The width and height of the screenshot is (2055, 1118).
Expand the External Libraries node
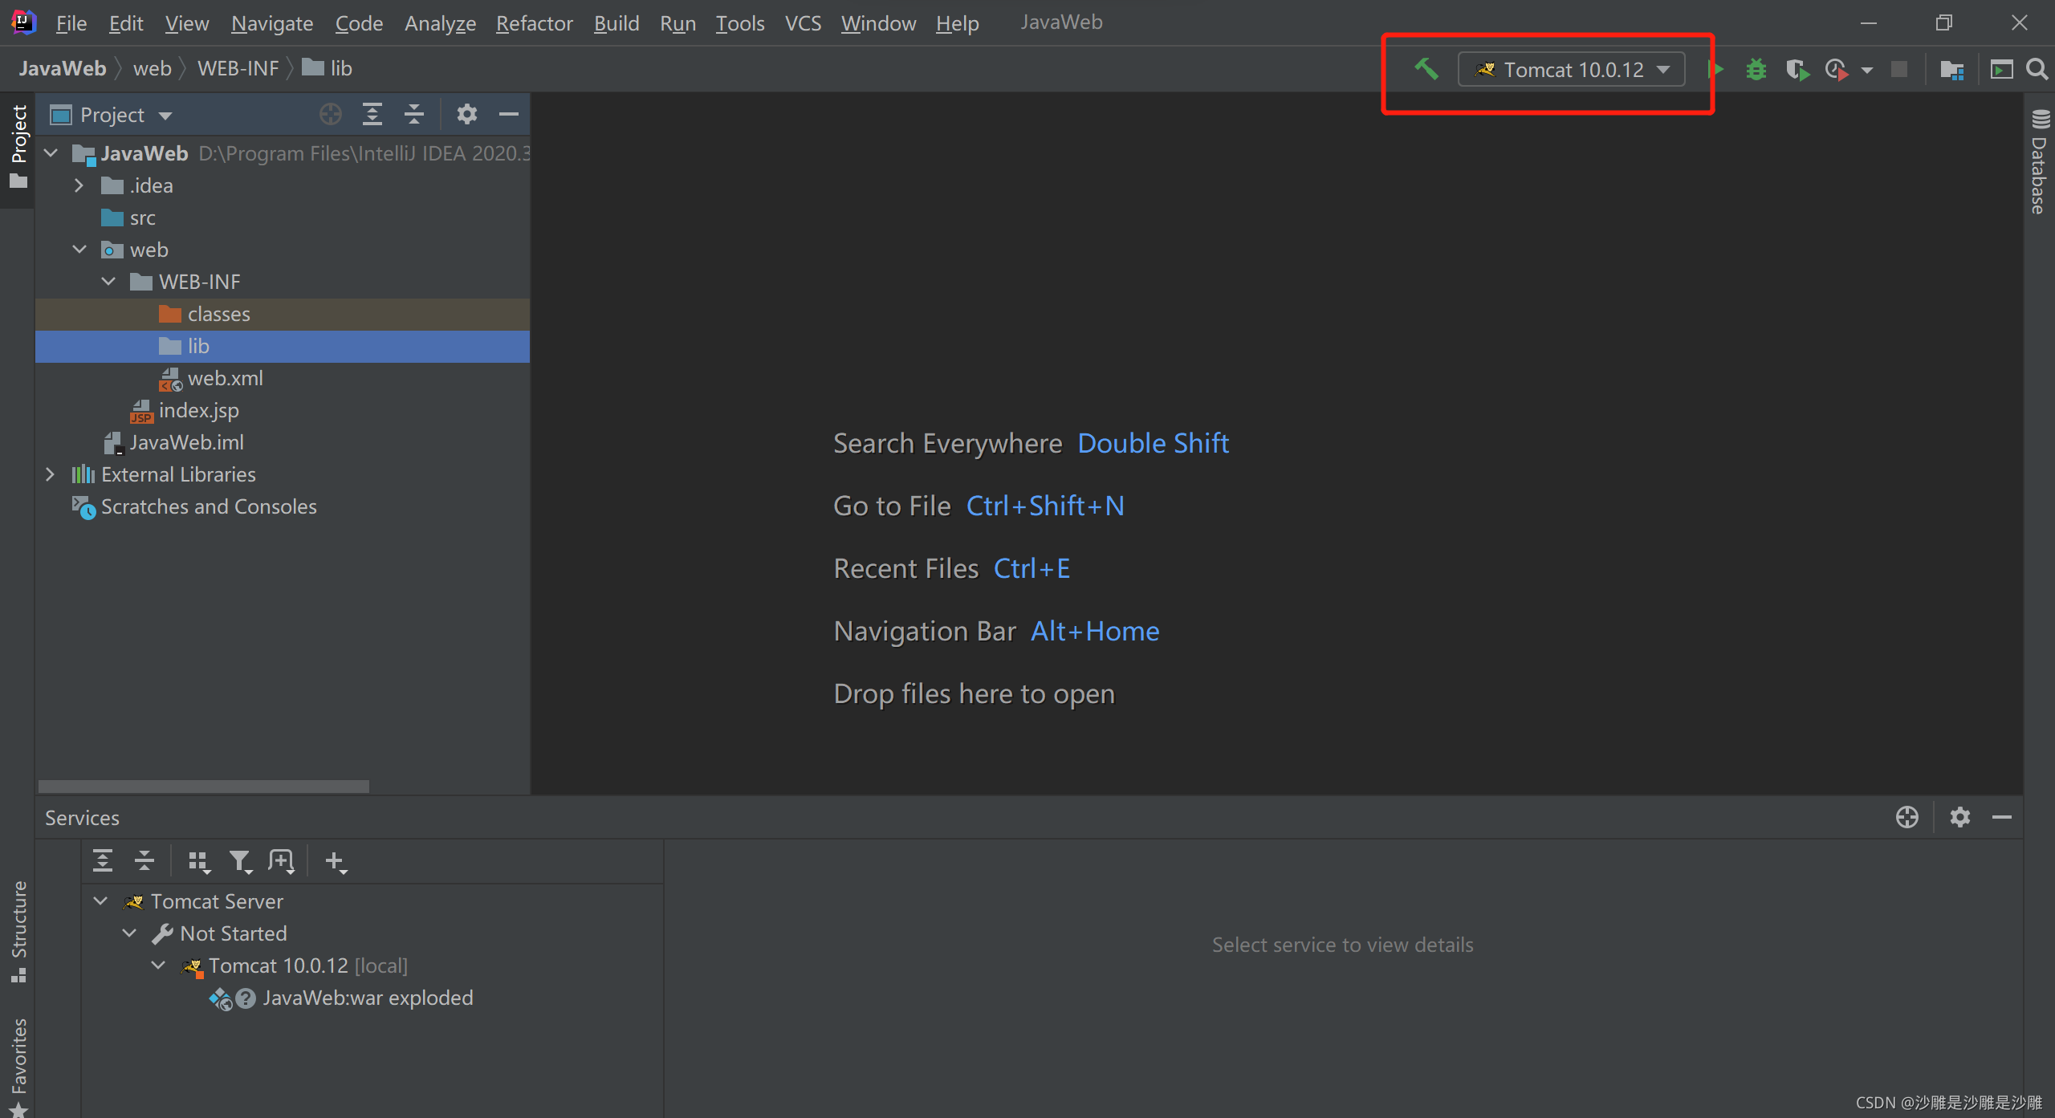(x=50, y=474)
